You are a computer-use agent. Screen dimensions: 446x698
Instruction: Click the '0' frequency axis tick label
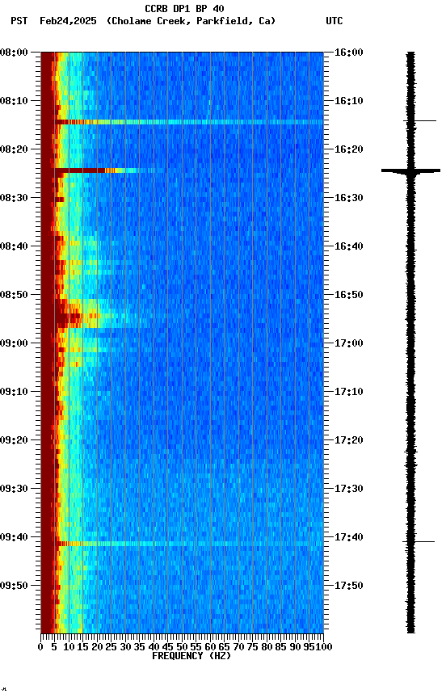pos(40,647)
